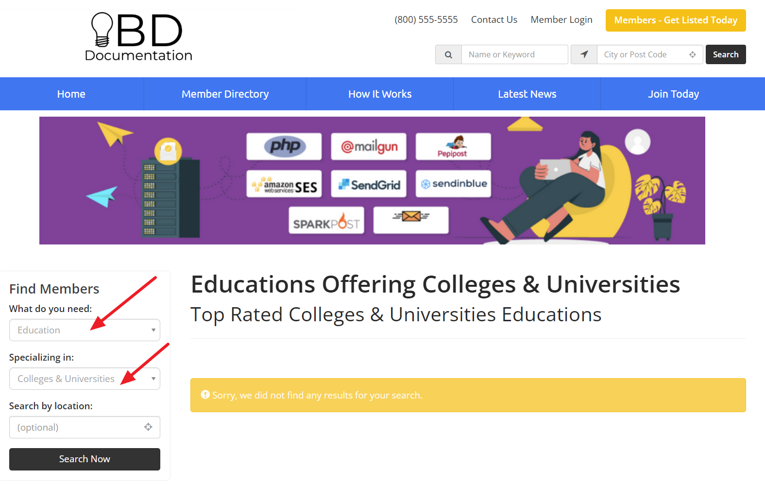The width and height of the screenshot is (765, 487).
Task: Go to the Home menu item
Action: pyautogui.click(x=71, y=94)
